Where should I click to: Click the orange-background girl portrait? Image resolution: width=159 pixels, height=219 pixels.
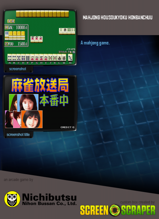[32, 119]
